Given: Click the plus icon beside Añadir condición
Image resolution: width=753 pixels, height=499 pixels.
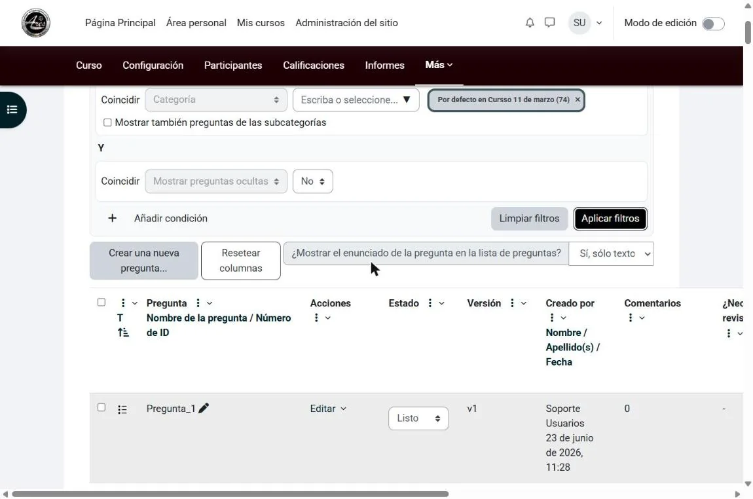Looking at the screenshot, I should point(113,219).
